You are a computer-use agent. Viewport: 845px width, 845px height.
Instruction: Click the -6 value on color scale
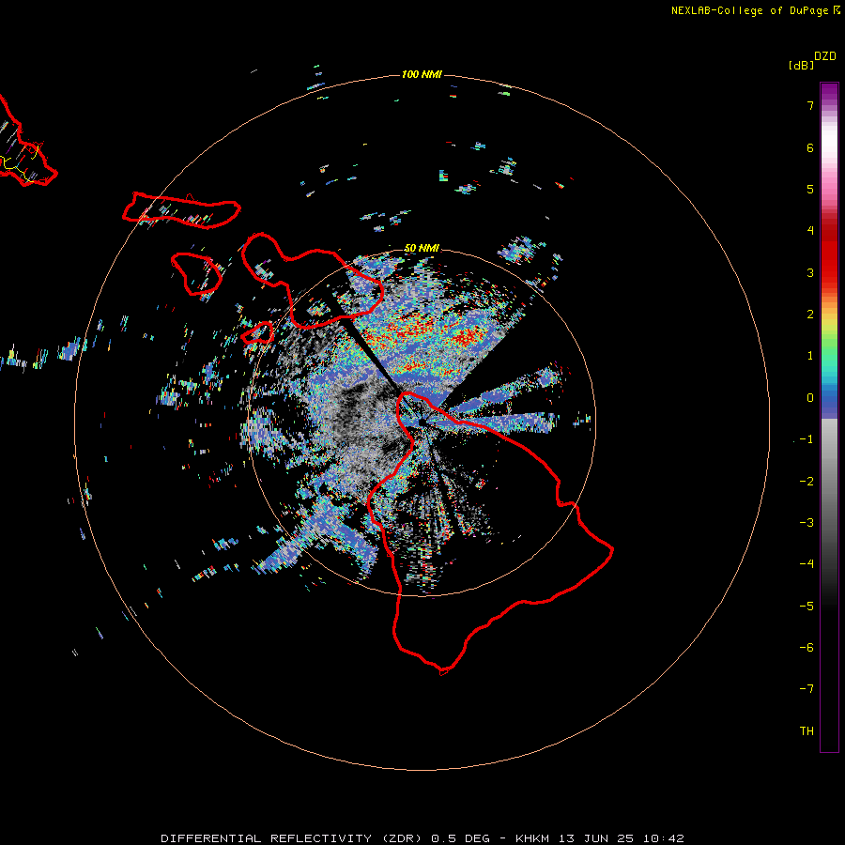[x=807, y=648]
